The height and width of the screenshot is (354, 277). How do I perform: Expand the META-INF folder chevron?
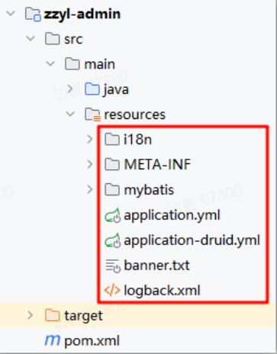click(90, 164)
